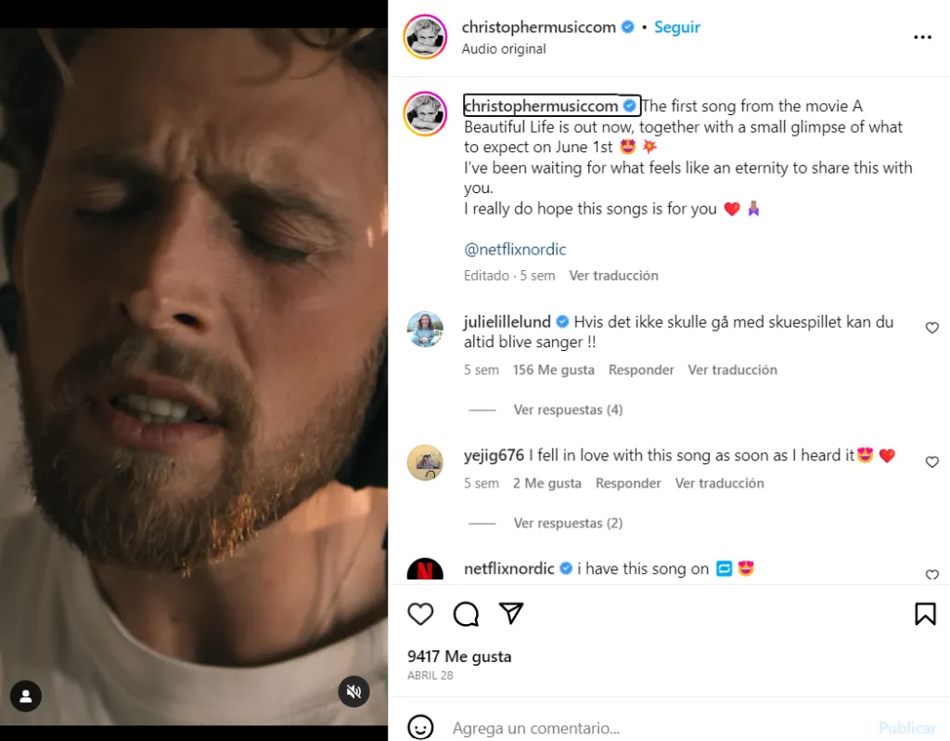Click Ver traducción under the caption
Viewport: 950px width, 741px height.
613,276
